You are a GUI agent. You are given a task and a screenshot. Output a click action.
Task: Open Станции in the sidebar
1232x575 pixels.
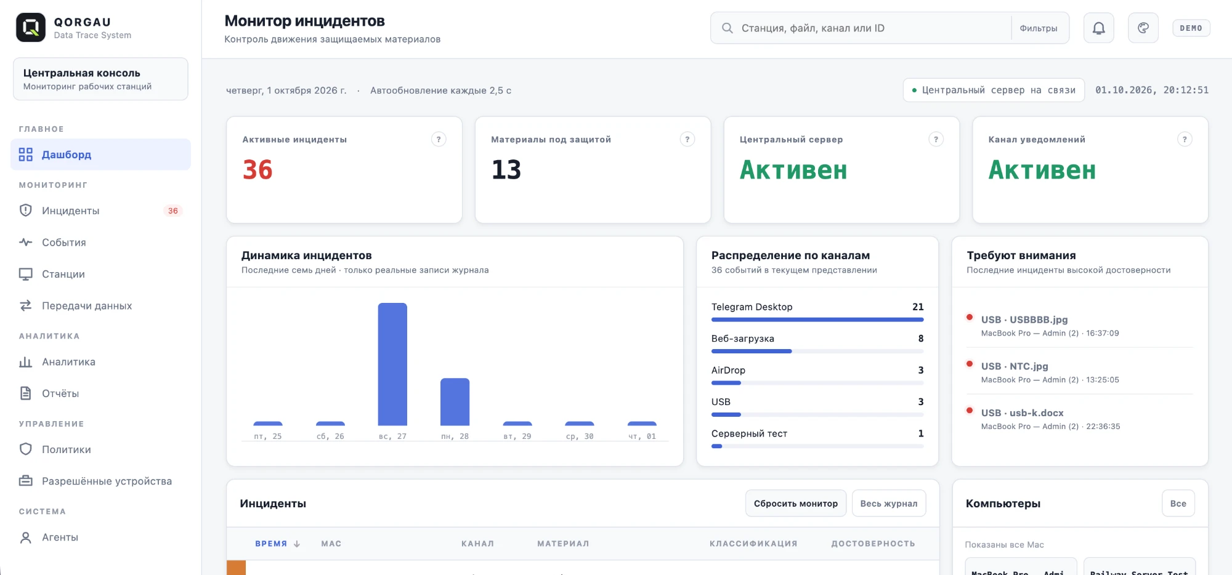[100, 274]
